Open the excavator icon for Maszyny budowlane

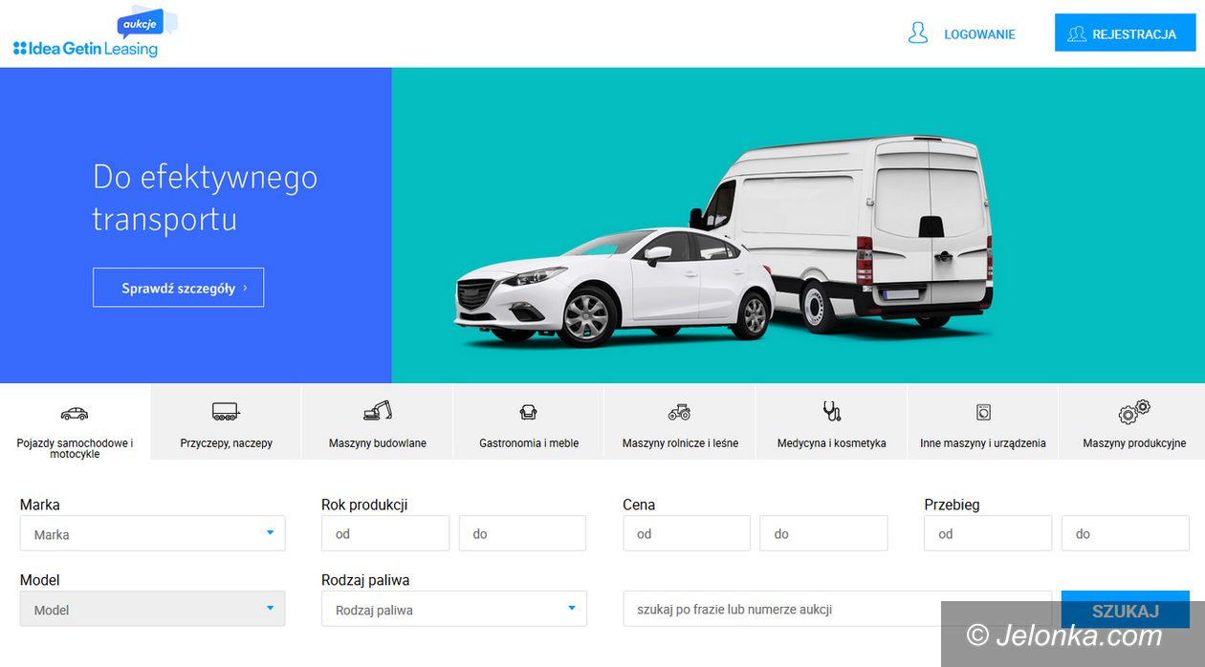[378, 411]
